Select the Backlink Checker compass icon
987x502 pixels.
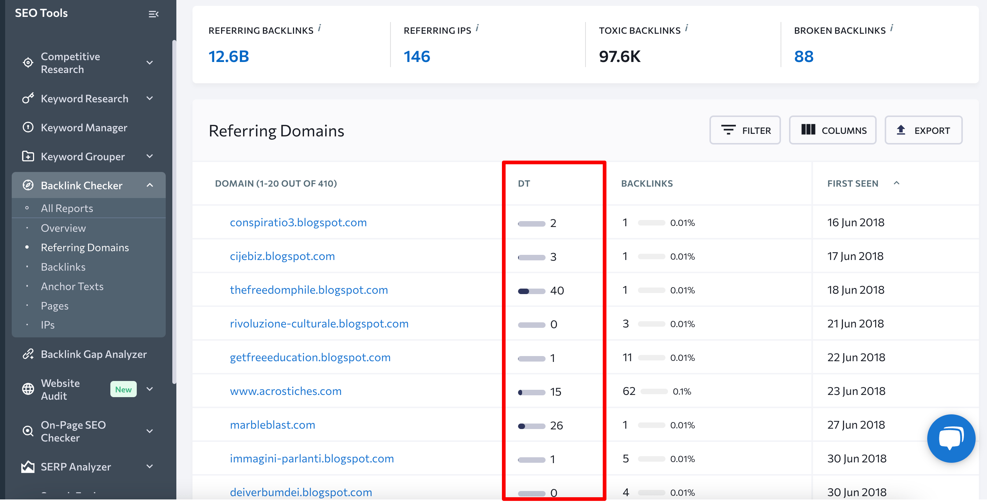(28, 185)
